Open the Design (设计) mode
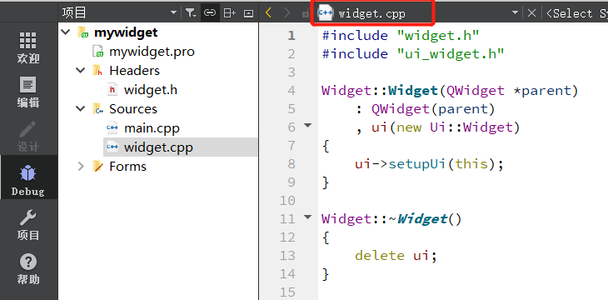 pos(28,136)
